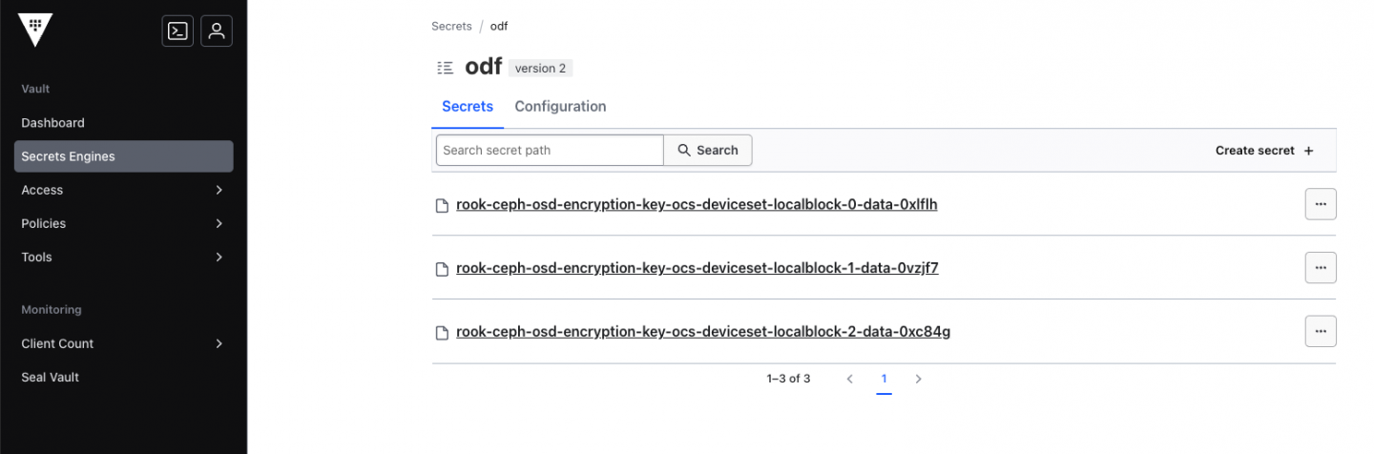This screenshot has height=454, width=1374.
Task: Navigate to Secrets breadcrumb link
Action: [451, 26]
